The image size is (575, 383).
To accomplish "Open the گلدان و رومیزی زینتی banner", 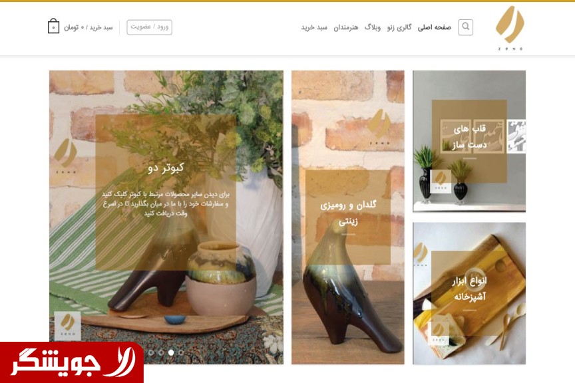I will [347, 217].
